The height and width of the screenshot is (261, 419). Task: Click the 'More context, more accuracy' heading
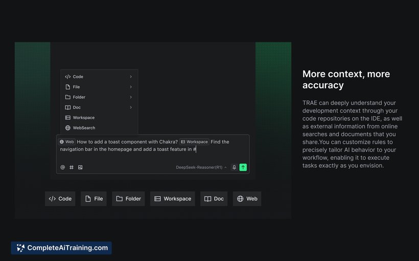tap(346, 80)
